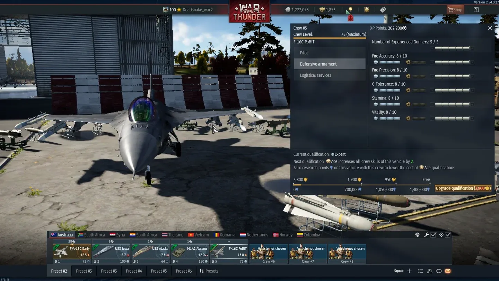Open the contacts friends icon
Screen dimensions: 499x281
click(430, 271)
